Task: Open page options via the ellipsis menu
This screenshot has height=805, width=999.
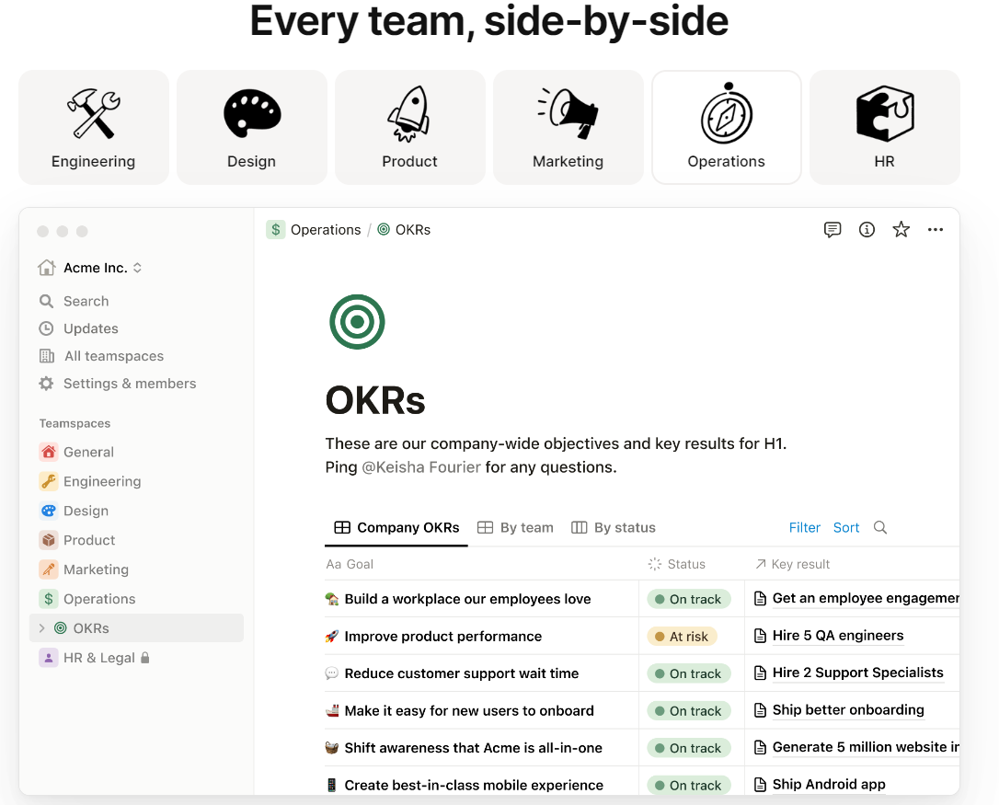Action: coord(936,229)
